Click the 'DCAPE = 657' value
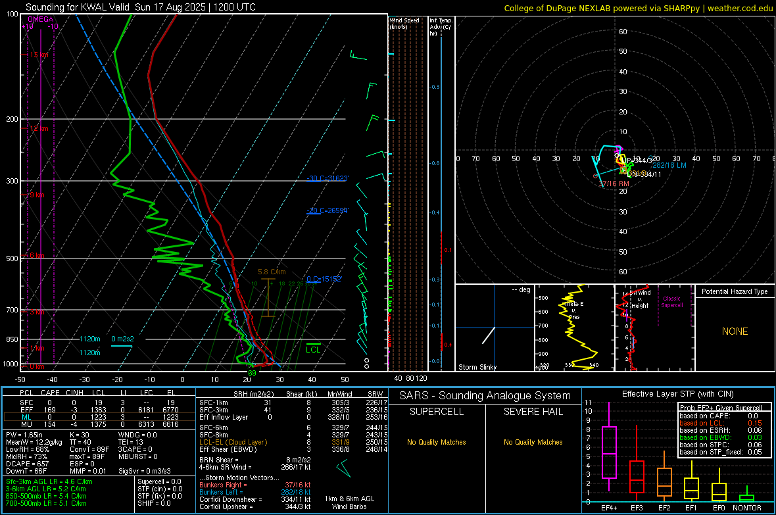The height and width of the screenshot is (515, 776). tap(27, 464)
